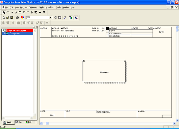Screen dimensions: 179x129
Task: Toggle the Model Explorer tree icon
Action: 71,17
